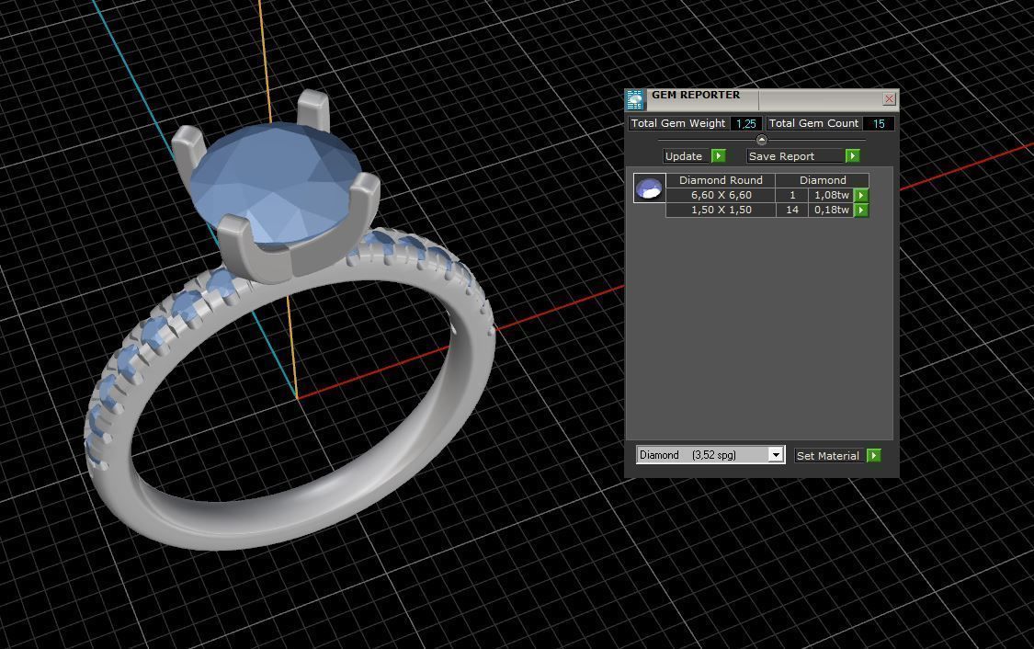Click the Gem Reporter title bar icon

[635, 99]
